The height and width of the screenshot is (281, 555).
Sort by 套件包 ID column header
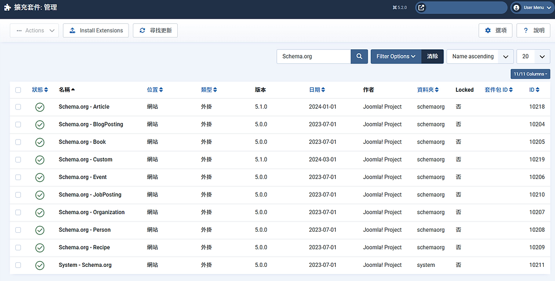499,90
